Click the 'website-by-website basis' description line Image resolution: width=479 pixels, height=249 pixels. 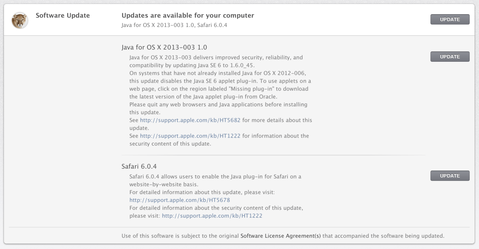coord(164,184)
